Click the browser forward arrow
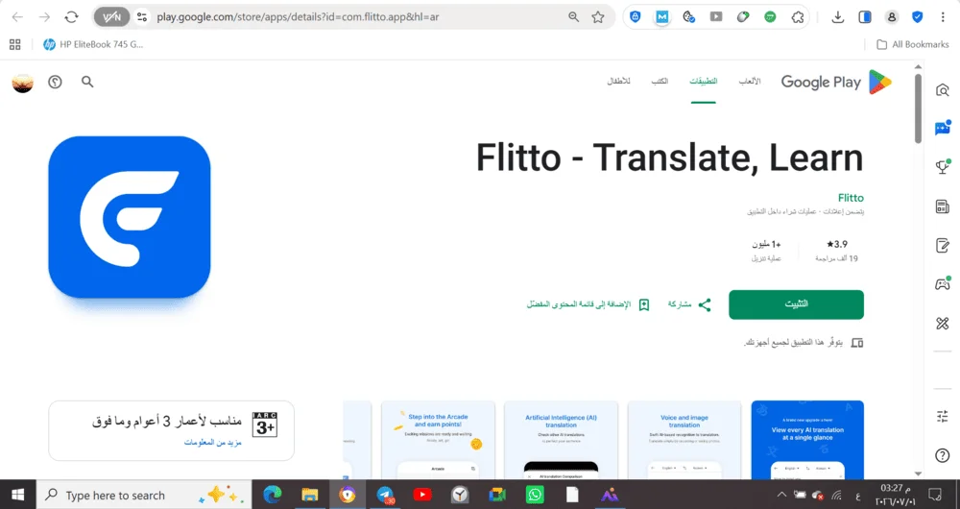960x509 pixels. 45,17
